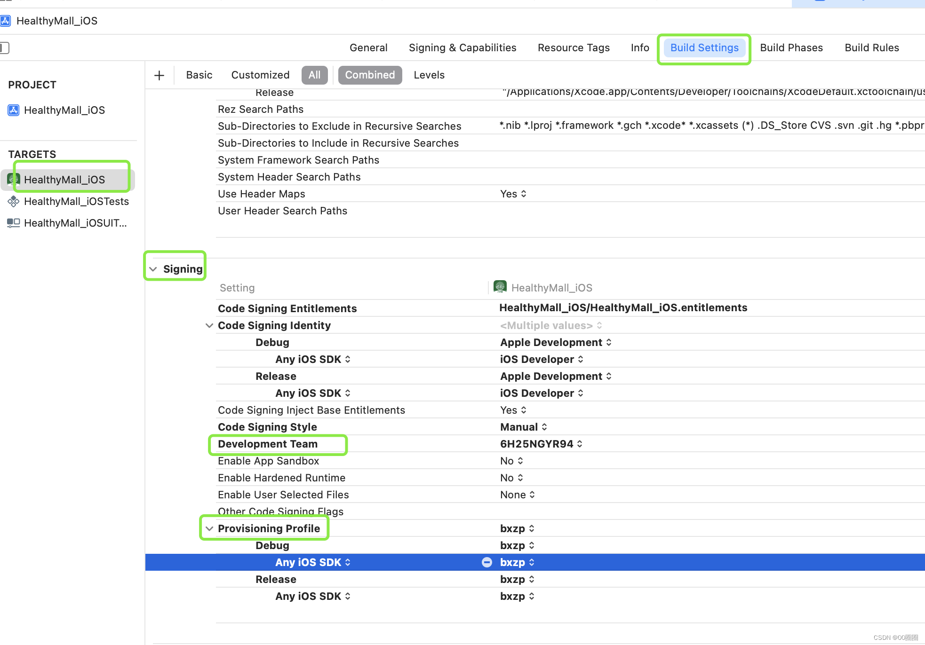Select the HealthyMall_iOSTests target icon
Image resolution: width=925 pixels, height=645 pixels.
(x=13, y=201)
